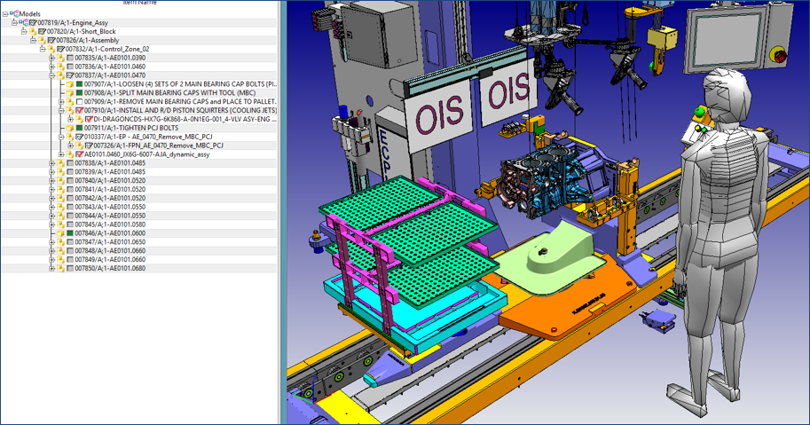Click assembly icon beside 007910 INSTALL
This screenshot has width=810, height=425.
(x=70, y=111)
